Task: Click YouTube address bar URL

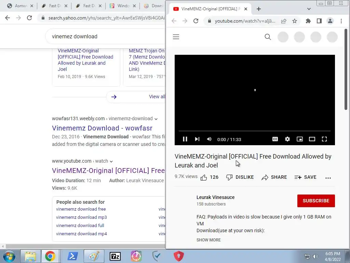Action: point(245,21)
